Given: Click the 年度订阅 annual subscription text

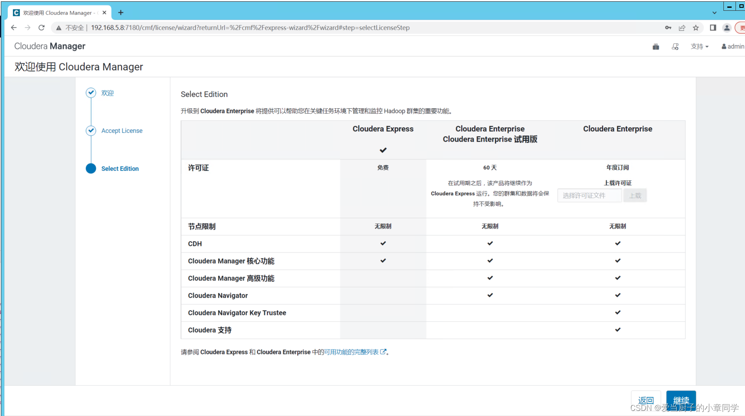Looking at the screenshot, I should click(618, 167).
